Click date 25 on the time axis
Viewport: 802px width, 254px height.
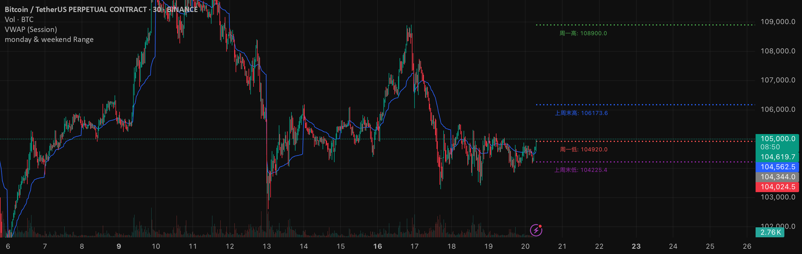tap(710, 247)
